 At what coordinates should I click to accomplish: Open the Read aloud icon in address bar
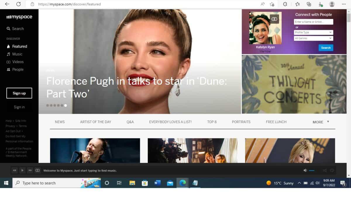263,4
